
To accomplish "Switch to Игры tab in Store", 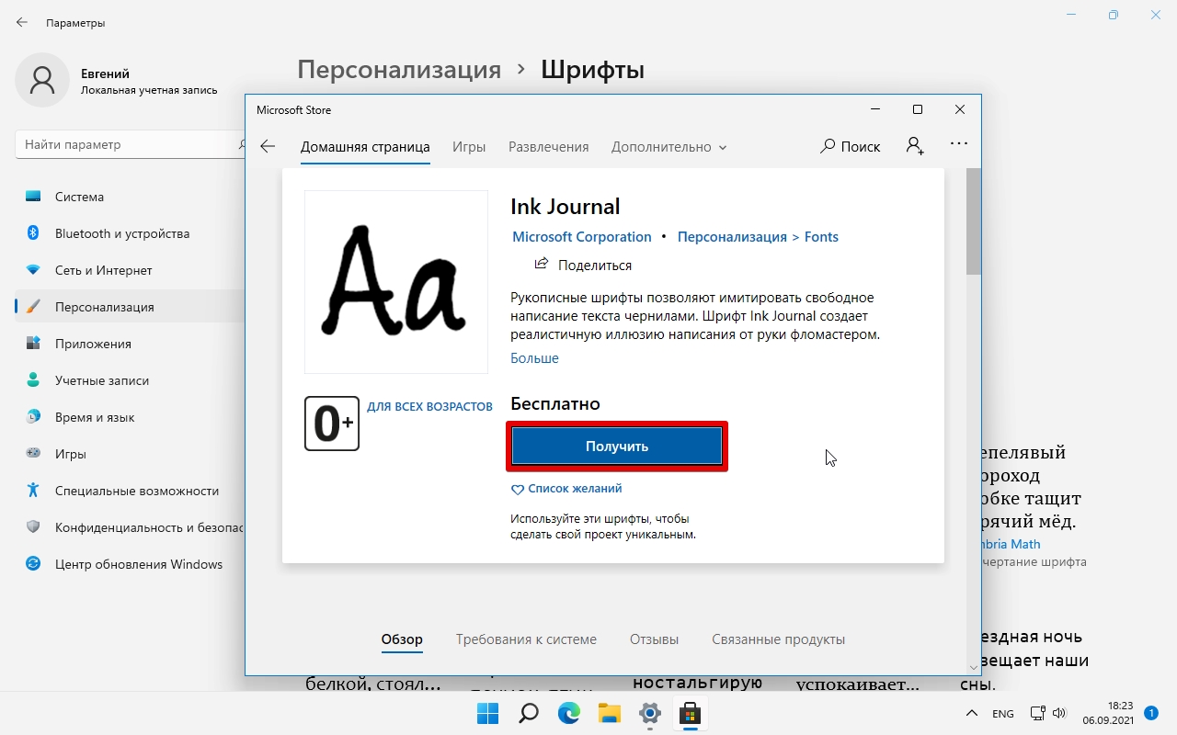I will pos(469,147).
